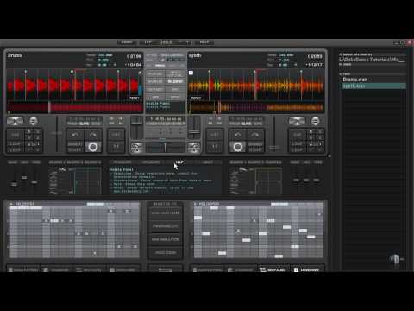The height and width of the screenshot is (311, 414).
Task: Click the synth deck elapsed time display
Action: coord(315,56)
